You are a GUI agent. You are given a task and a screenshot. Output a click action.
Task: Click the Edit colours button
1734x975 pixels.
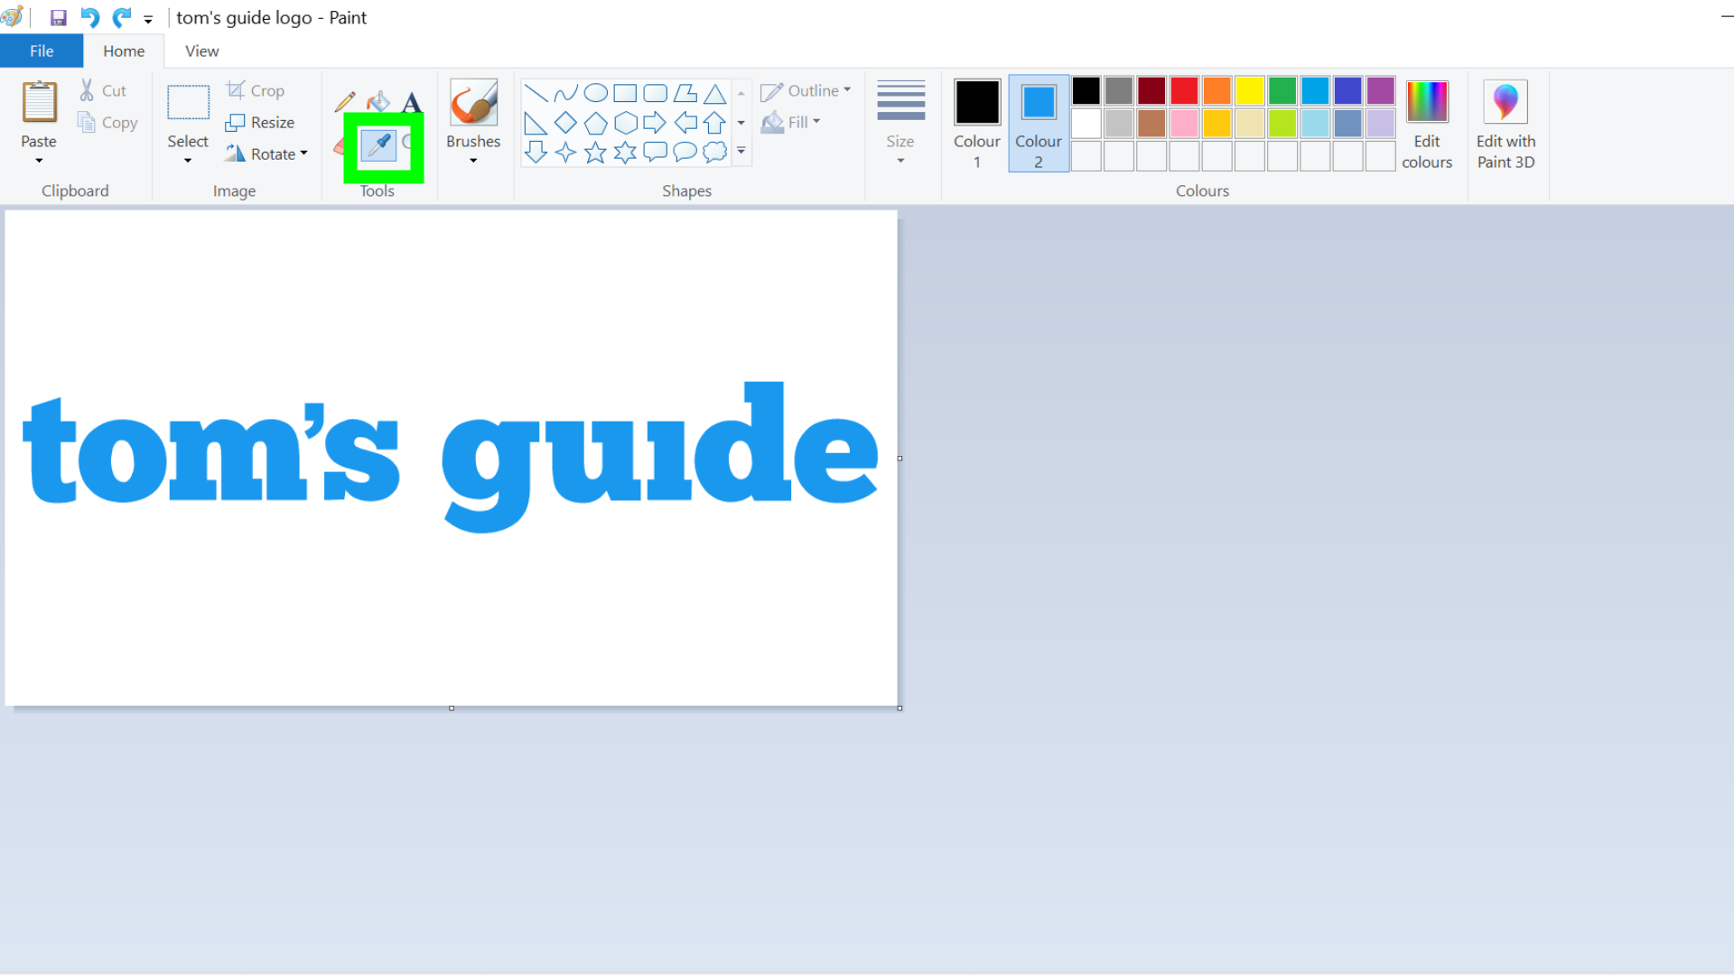click(x=1428, y=122)
